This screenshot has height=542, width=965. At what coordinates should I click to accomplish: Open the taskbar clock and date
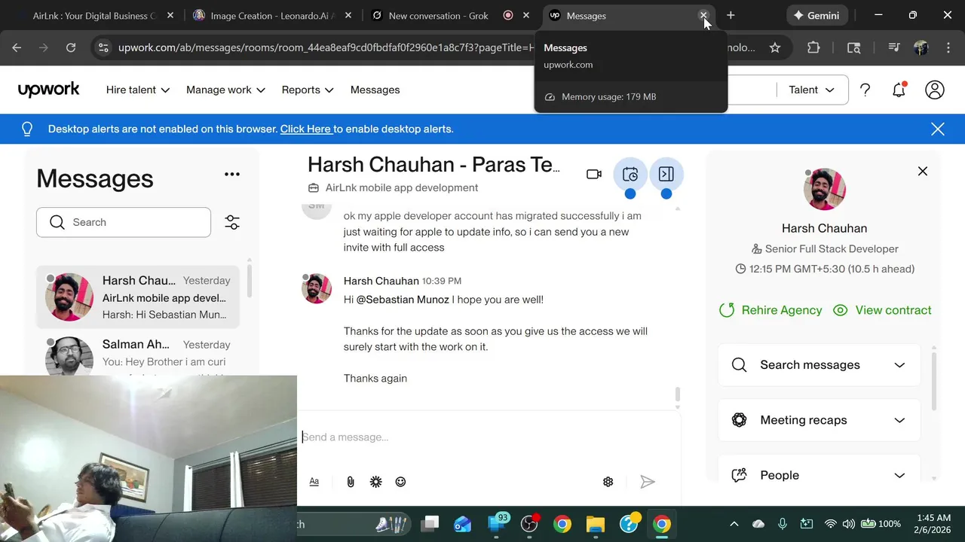[x=934, y=524]
